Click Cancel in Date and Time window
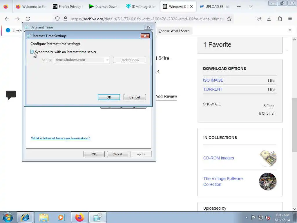The height and width of the screenshot is (223, 297). coord(117,154)
